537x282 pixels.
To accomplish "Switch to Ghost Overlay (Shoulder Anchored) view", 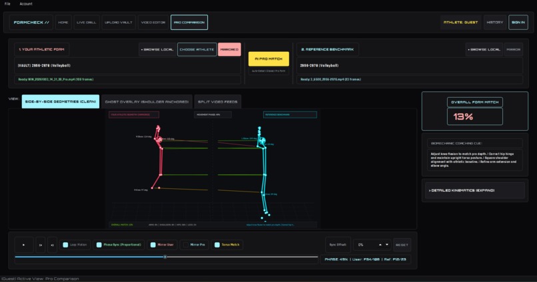I will (x=147, y=102).
